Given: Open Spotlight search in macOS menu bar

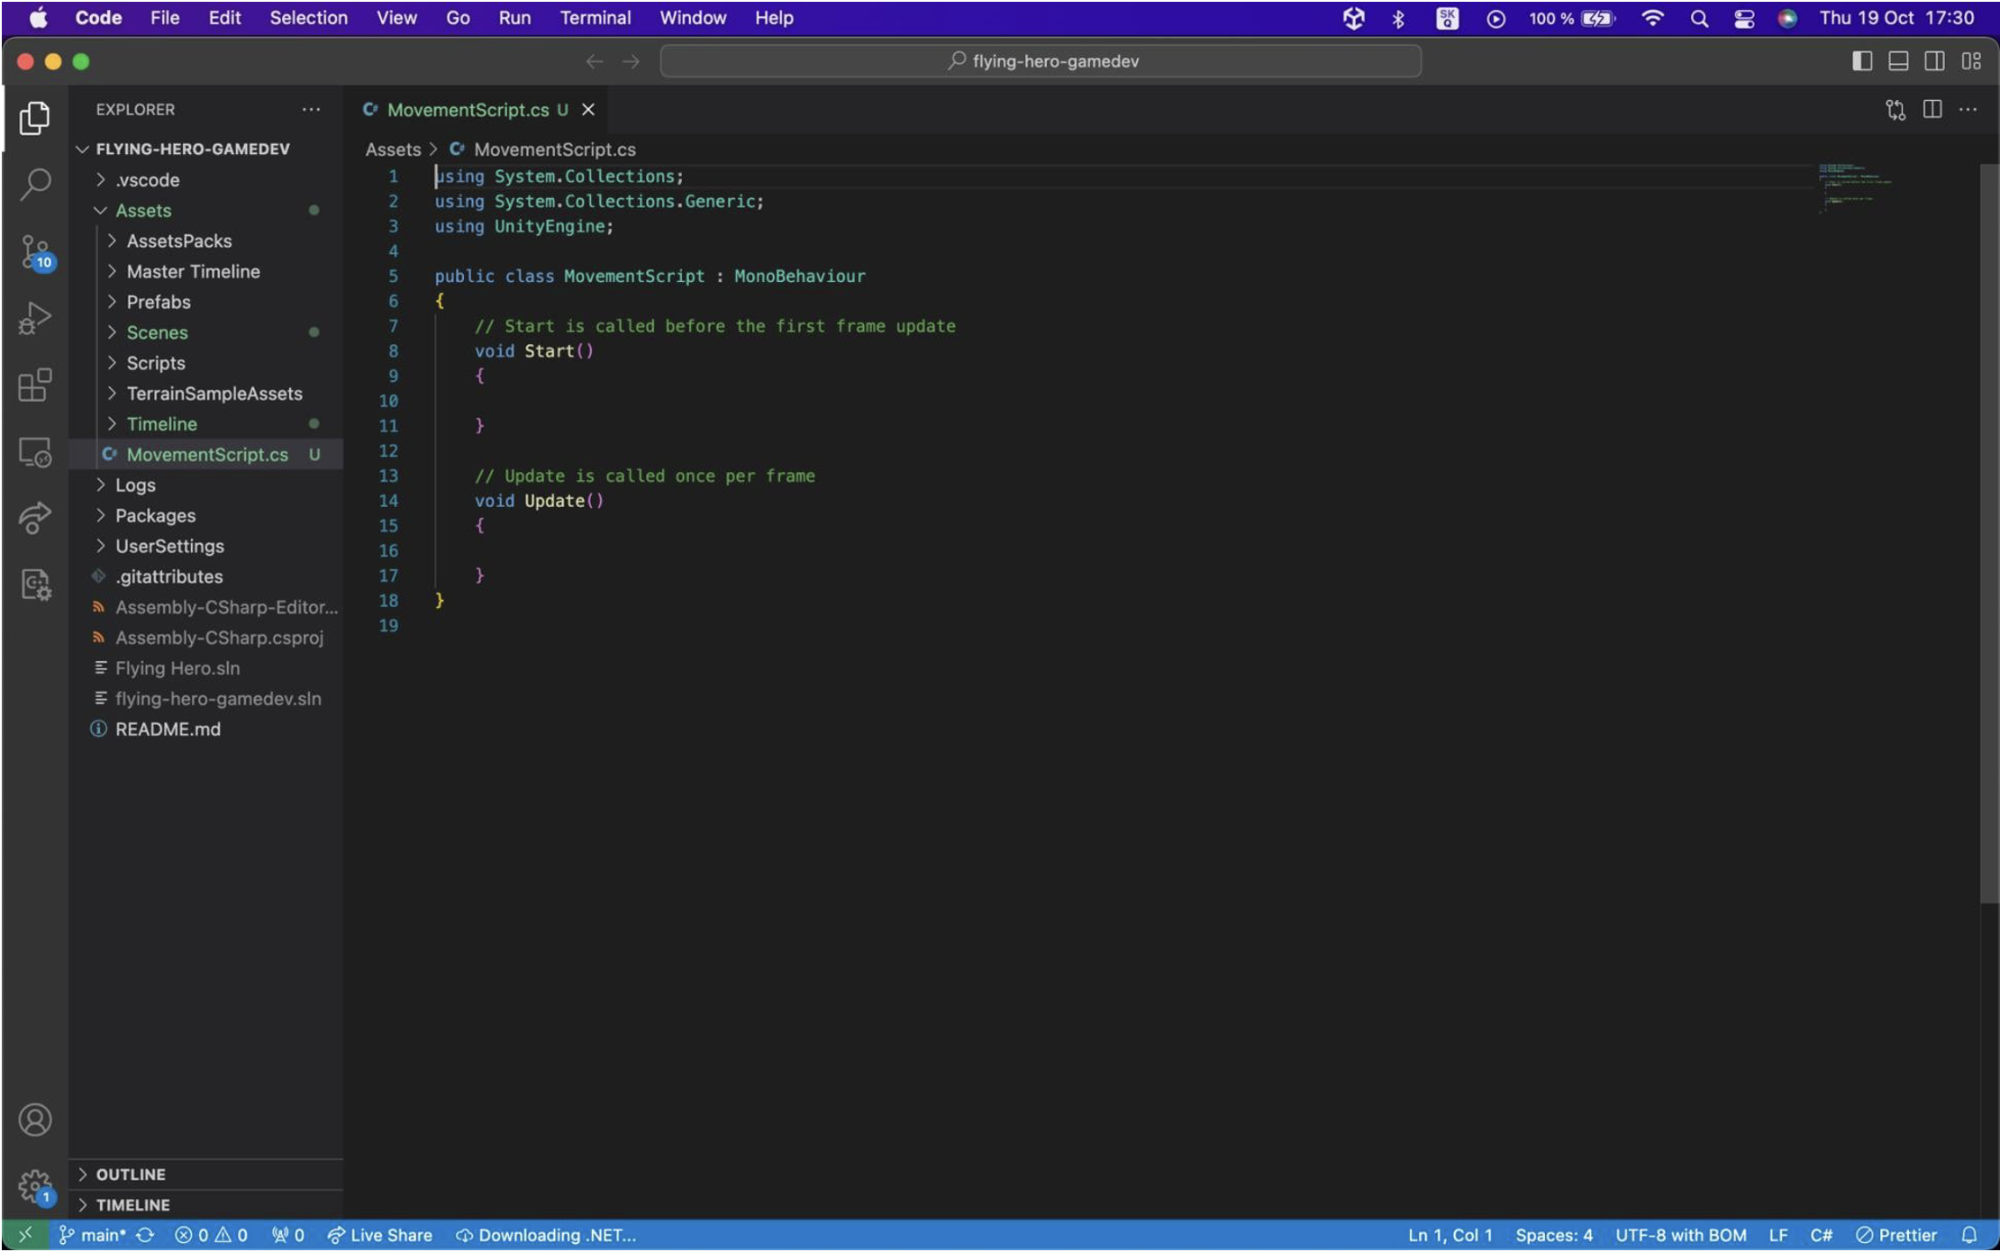Looking at the screenshot, I should coord(1699,18).
